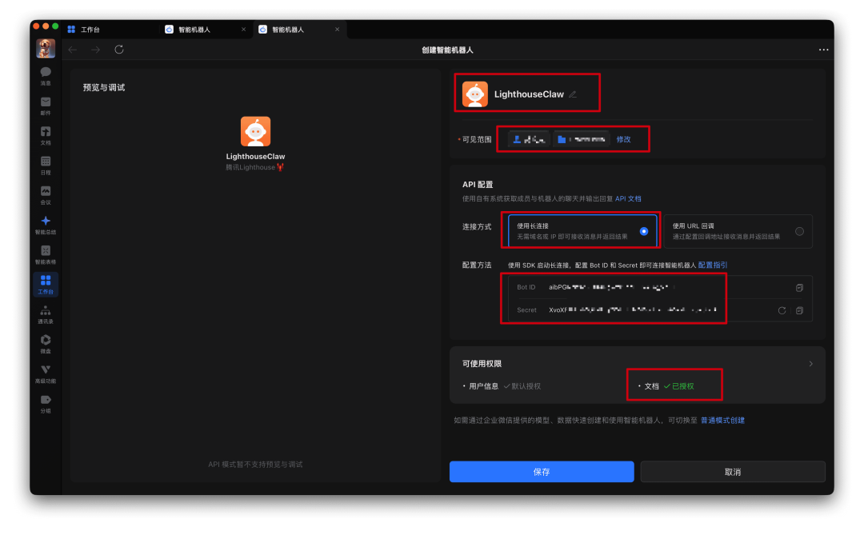Viewport: 864px width, 535px height.
Task: Copy the Bot ID value
Action: [x=801, y=287]
